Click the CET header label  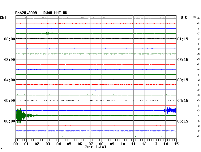(3, 18)
